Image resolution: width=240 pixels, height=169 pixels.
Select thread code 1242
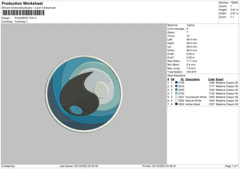tap(212, 83)
